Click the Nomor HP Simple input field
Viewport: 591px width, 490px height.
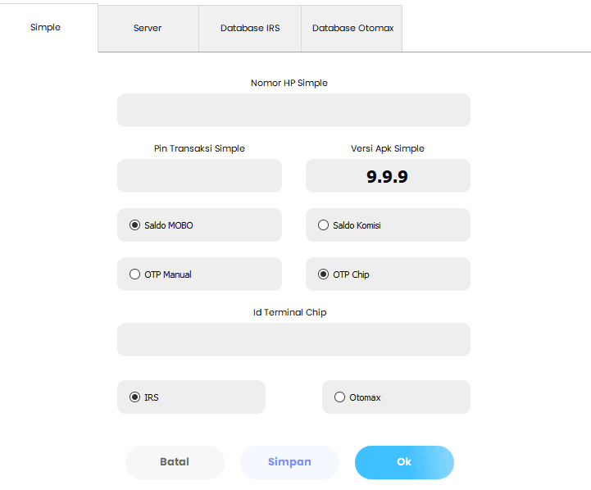click(x=293, y=111)
